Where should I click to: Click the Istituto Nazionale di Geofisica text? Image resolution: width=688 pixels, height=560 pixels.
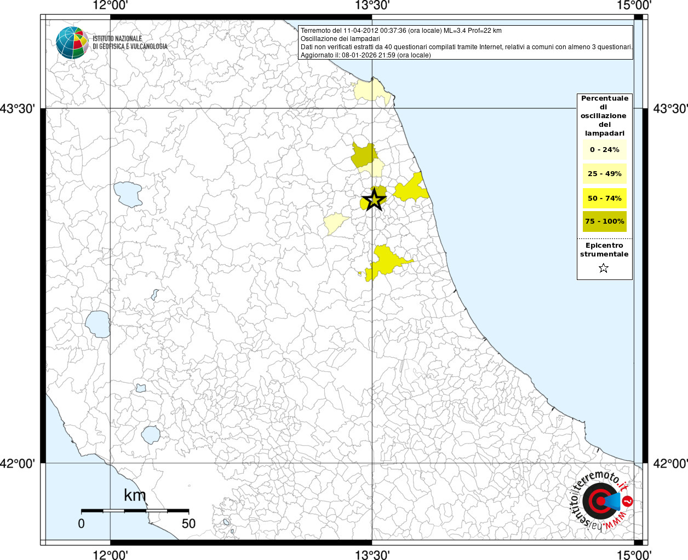coord(130,42)
